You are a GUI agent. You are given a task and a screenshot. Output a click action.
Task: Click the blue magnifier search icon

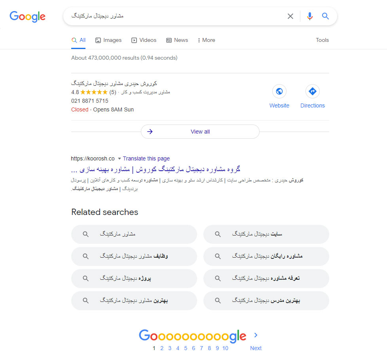point(325,16)
